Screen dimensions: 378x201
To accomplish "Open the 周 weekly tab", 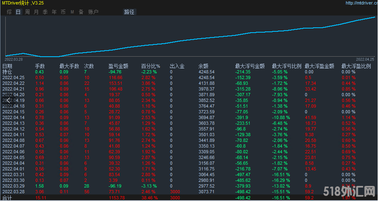I will pos(27,12).
